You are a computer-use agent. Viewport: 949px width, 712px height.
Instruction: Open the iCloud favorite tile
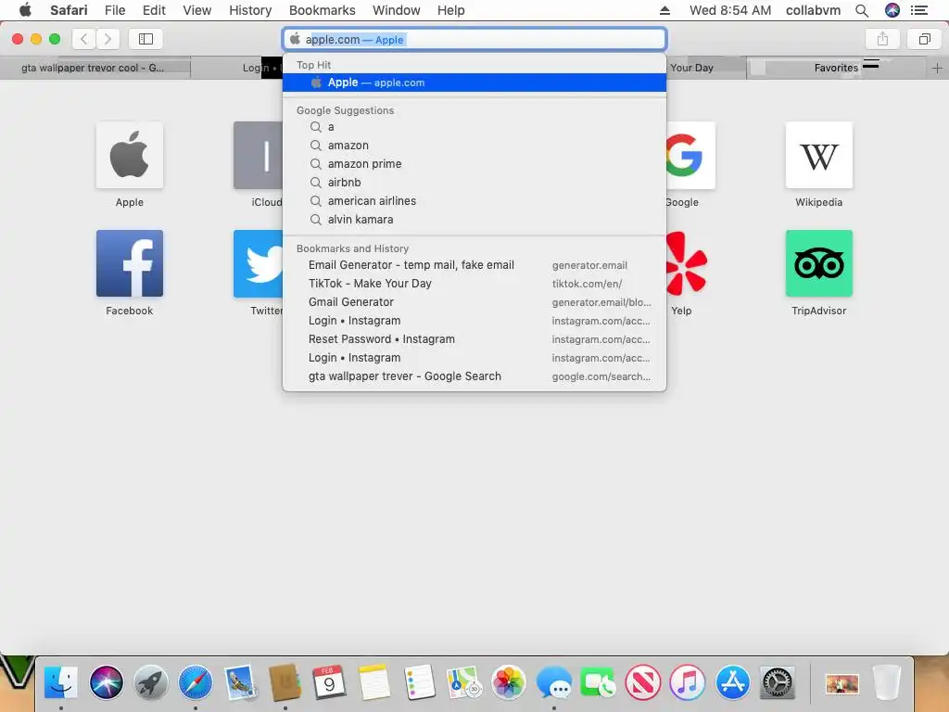tap(259, 155)
